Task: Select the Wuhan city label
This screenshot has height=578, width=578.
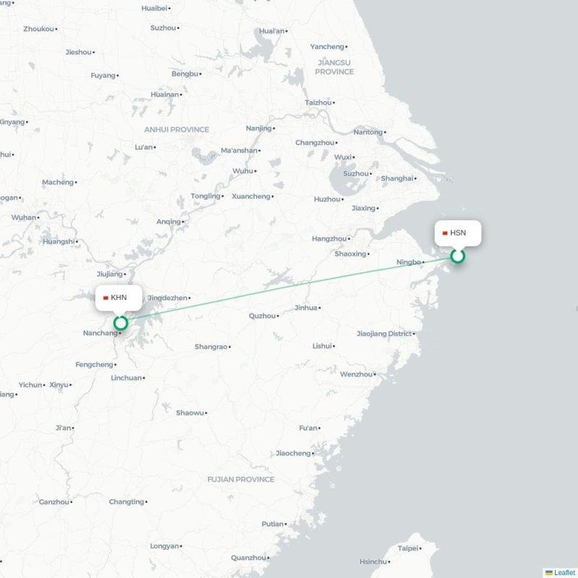Action: [x=24, y=217]
